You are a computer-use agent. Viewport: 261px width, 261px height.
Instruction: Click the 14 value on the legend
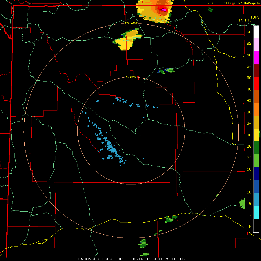tap(249, 181)
